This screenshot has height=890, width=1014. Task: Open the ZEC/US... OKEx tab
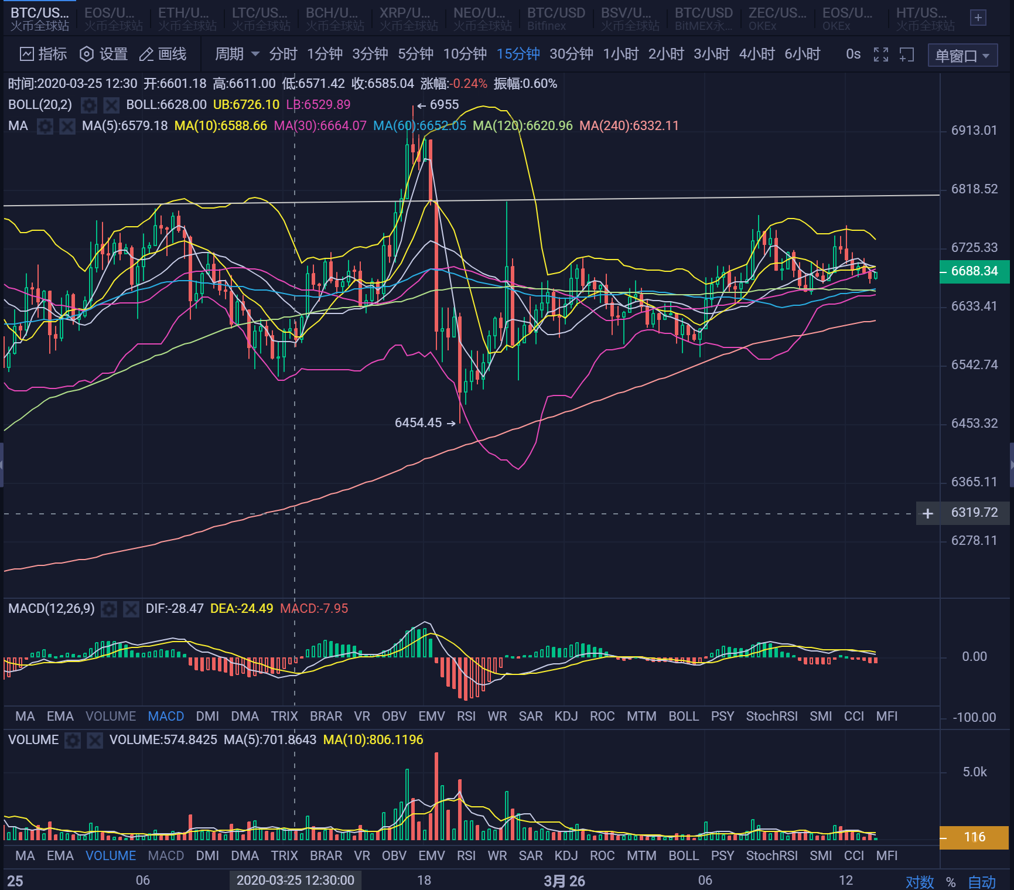tap(778, 19)
